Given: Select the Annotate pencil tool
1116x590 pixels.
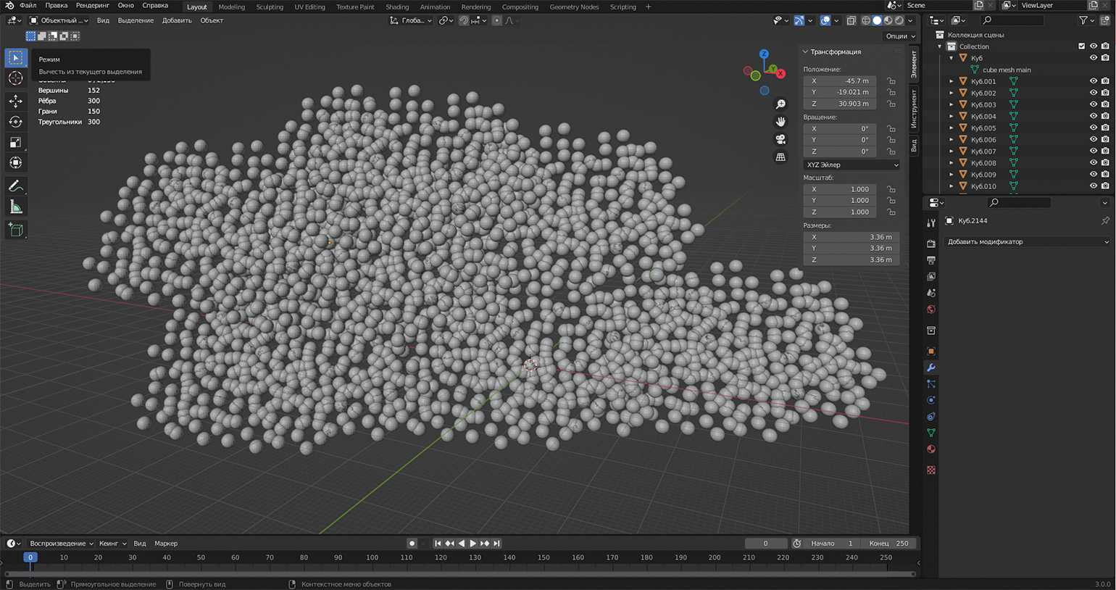Looking at the screenshot, I should [x=15, y=186].
